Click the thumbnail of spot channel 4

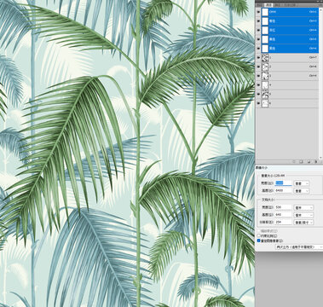point(265,85)
